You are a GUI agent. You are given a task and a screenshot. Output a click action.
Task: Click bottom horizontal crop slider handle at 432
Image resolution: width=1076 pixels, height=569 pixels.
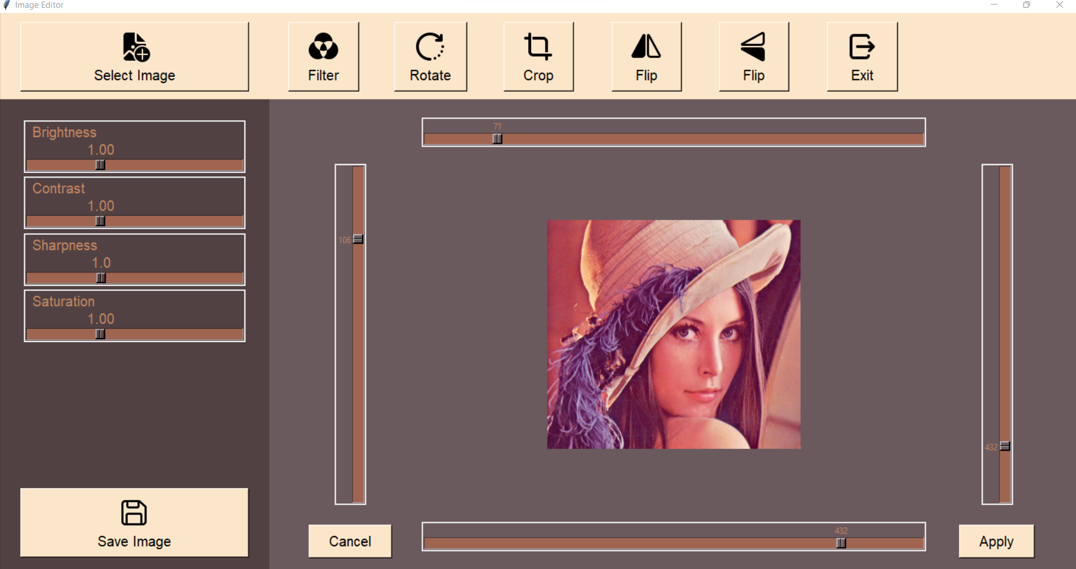[x=841, y=543]
